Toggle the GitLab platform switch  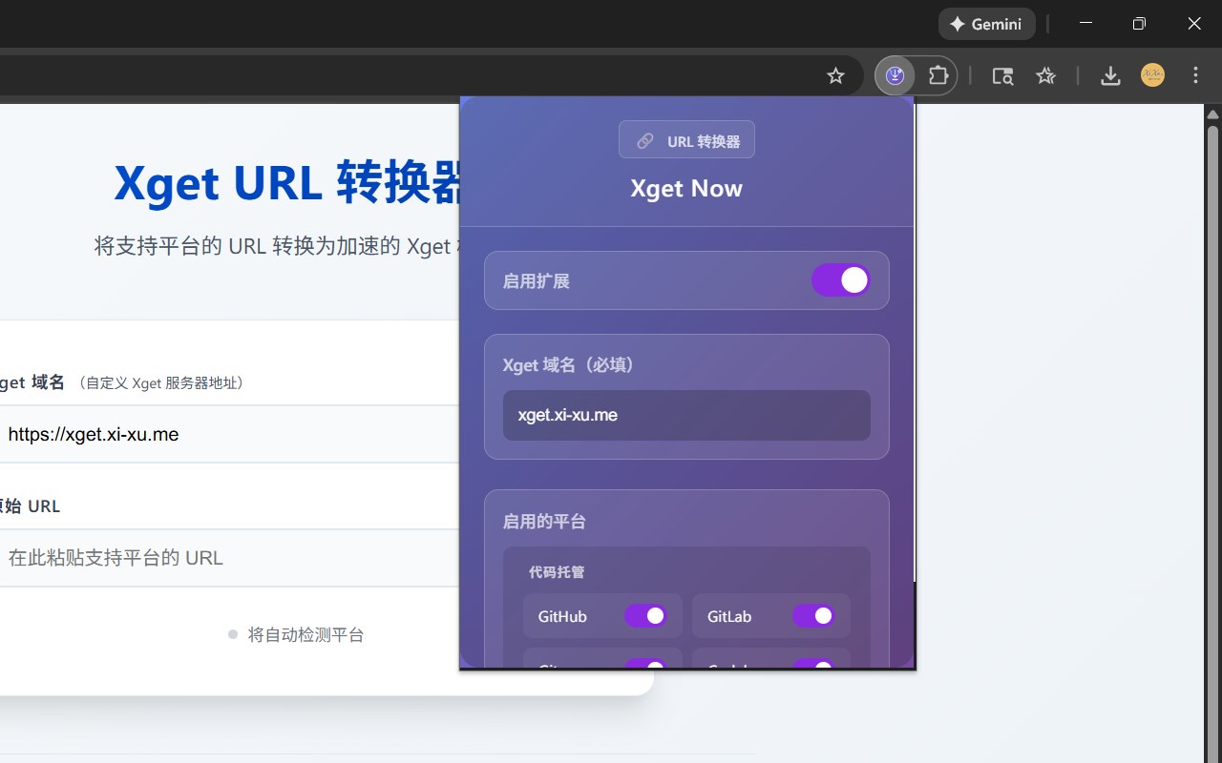813,616
